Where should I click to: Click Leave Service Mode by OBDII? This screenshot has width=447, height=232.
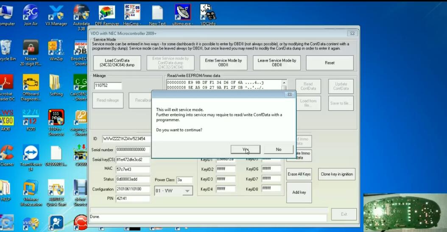tap(277, 63)
